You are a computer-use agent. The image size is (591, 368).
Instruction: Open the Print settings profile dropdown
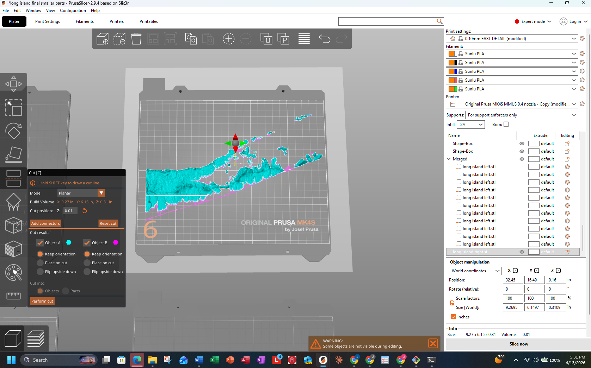tap(512, 39)
